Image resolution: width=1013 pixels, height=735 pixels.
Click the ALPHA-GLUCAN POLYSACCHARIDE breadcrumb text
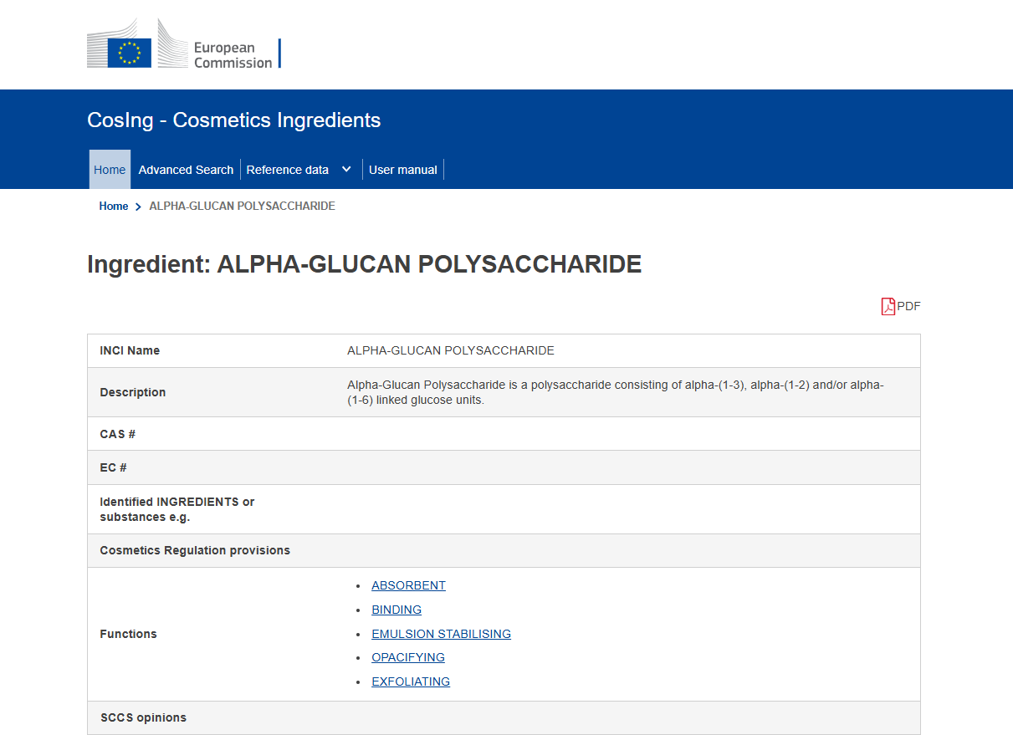coord(242,207)
